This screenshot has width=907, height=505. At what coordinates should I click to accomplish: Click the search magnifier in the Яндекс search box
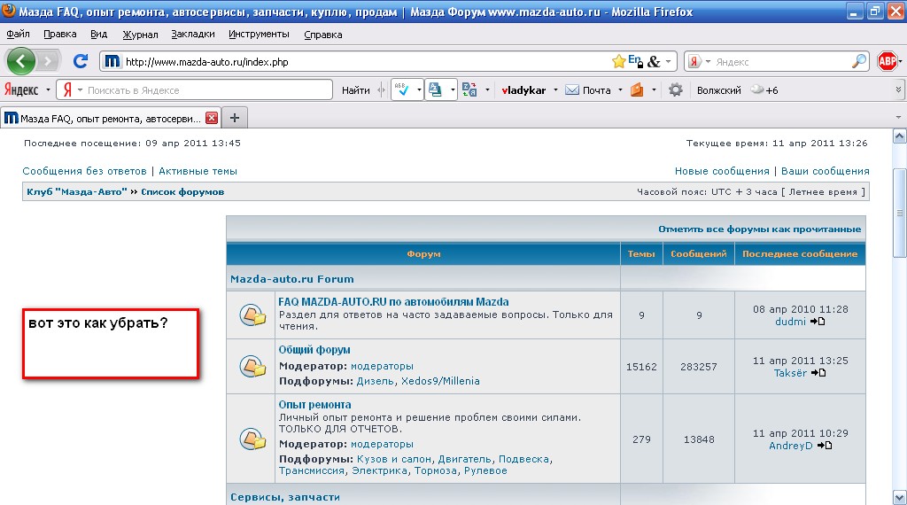click(x=859, y=61)
